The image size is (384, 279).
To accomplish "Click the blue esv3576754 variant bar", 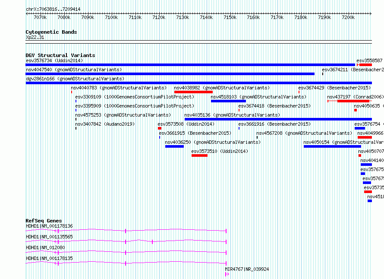I will coord(360,128).
